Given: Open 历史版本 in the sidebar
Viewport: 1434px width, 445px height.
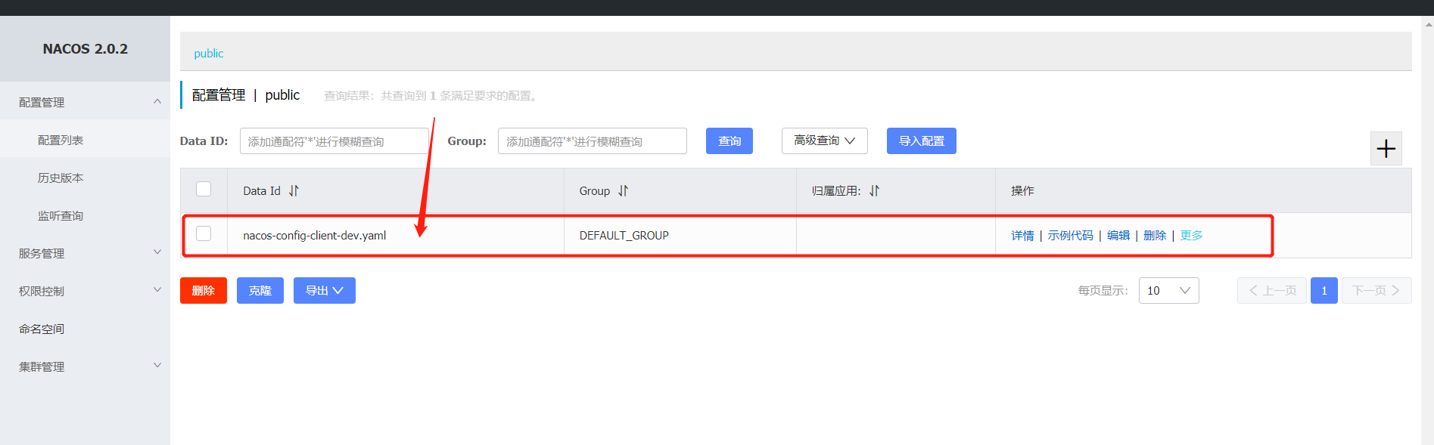Looking at the screenshot, I should point(61,178).
